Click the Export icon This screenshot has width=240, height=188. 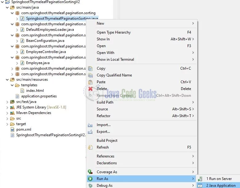[90, 132]
